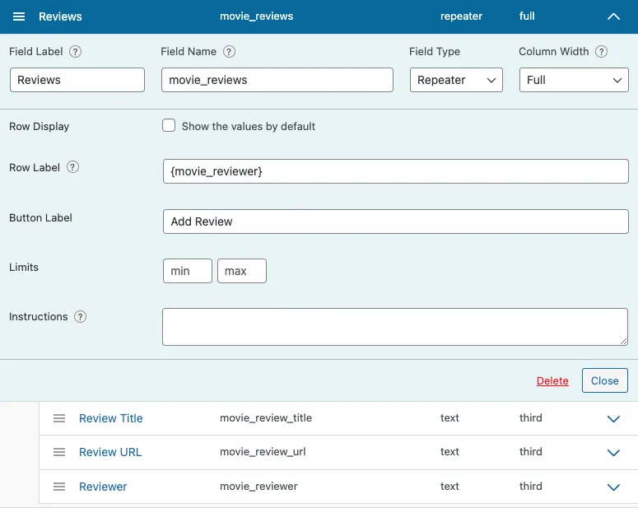
Task: Click the red Delete link
Action: coord(552,380)
